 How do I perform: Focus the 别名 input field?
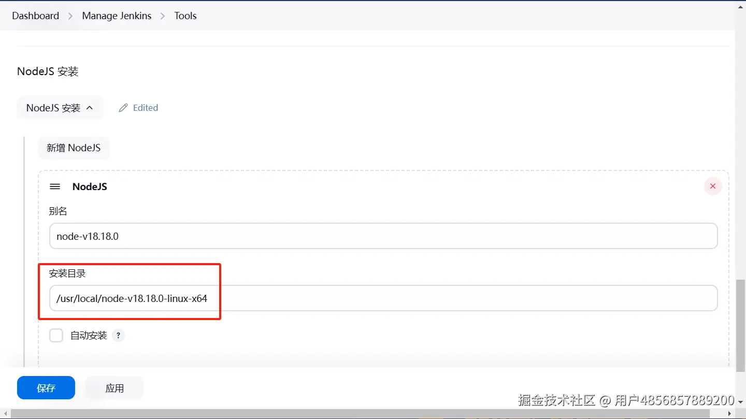[x=383, y=236]
